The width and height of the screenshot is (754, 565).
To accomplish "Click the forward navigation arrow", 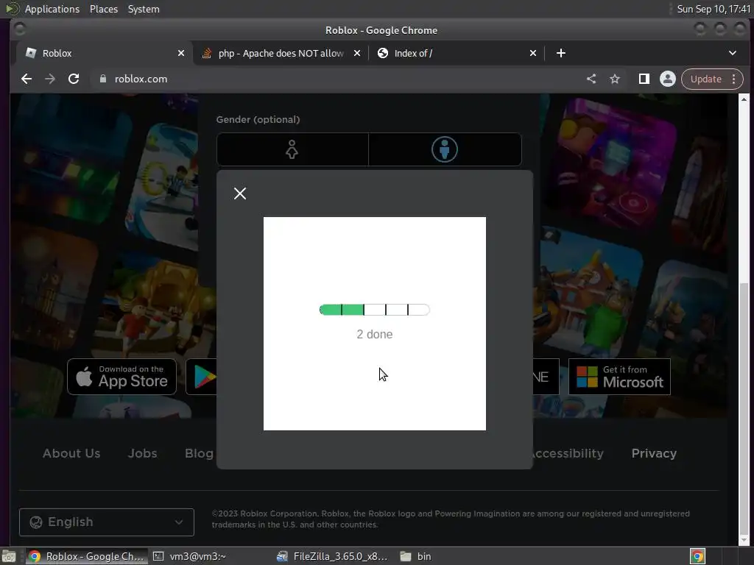I will [50, 79].
